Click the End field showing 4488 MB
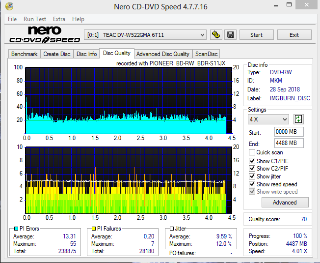This screenshot has height=263, width=320. pyautogui.click(x=289, y=143)
